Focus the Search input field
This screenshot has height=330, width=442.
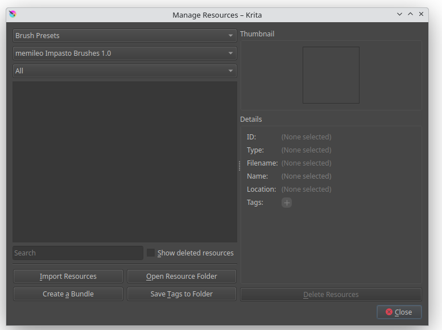(78, 253)
